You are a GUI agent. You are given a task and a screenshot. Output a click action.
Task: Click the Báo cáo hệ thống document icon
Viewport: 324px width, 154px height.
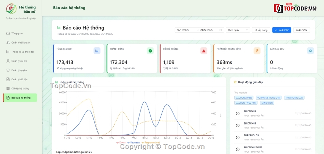[8, 98]
